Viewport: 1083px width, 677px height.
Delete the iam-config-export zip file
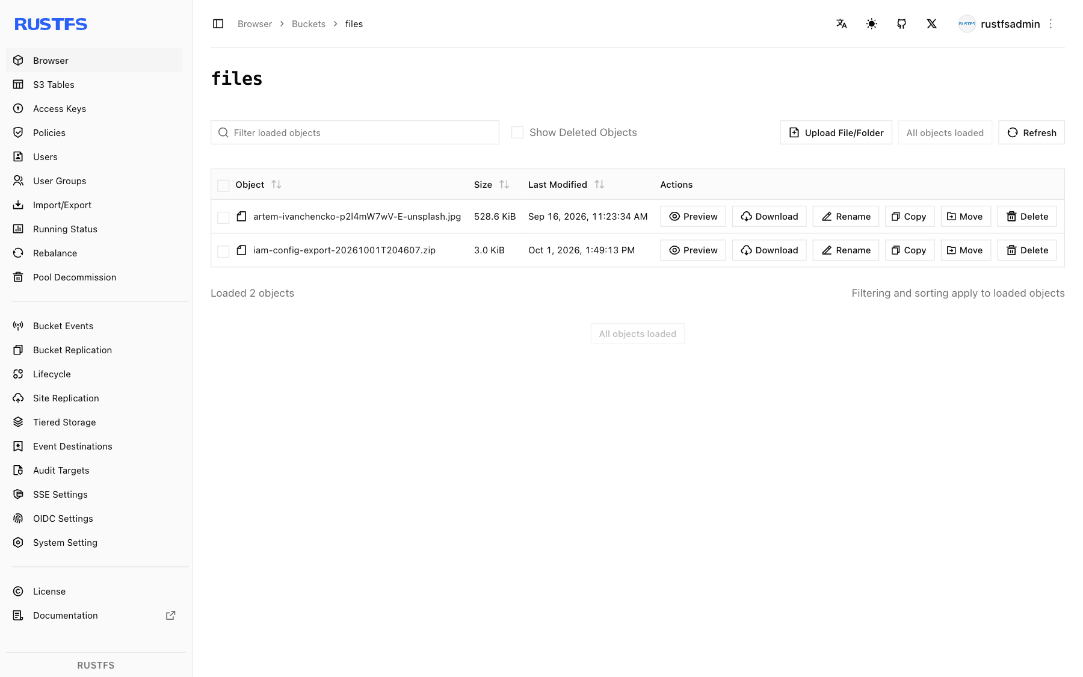click(x=1027, y=250)
